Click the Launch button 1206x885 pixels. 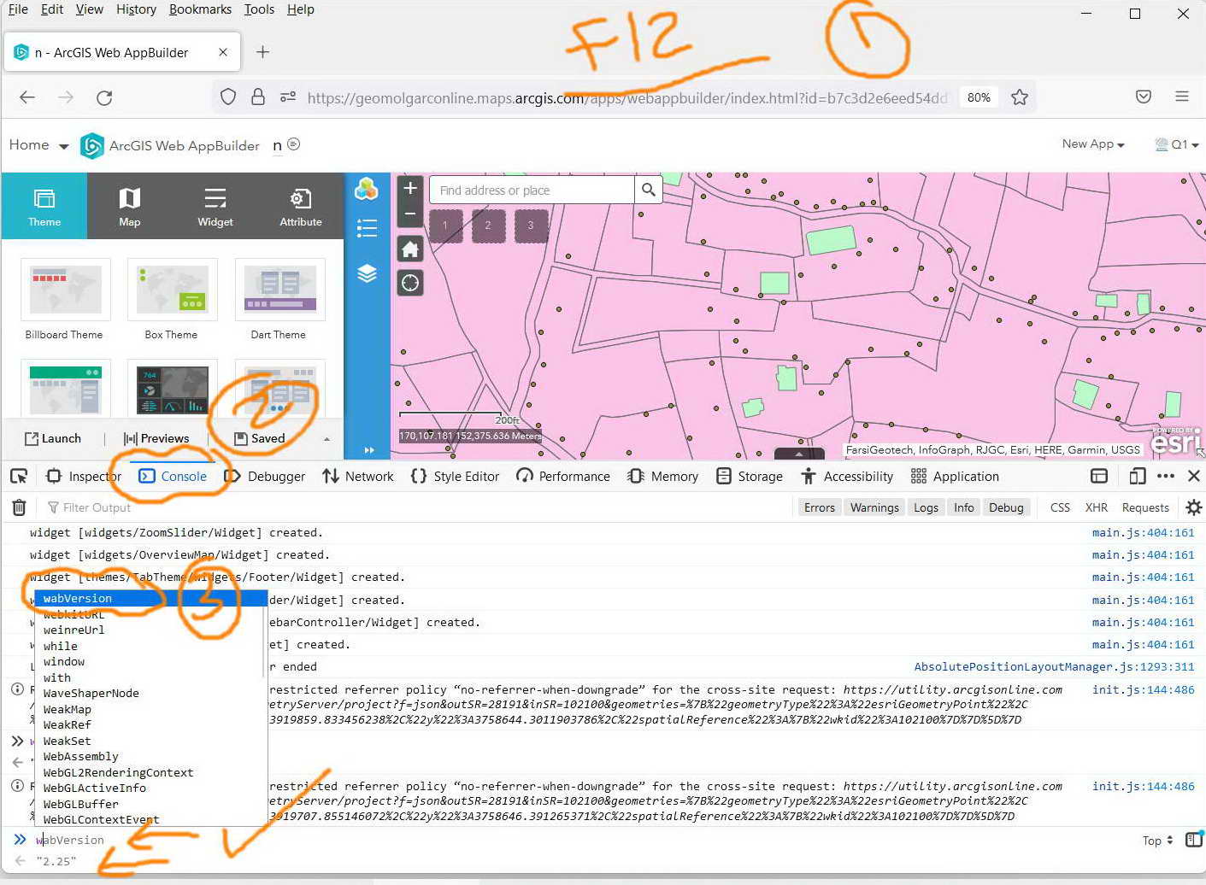53,438
